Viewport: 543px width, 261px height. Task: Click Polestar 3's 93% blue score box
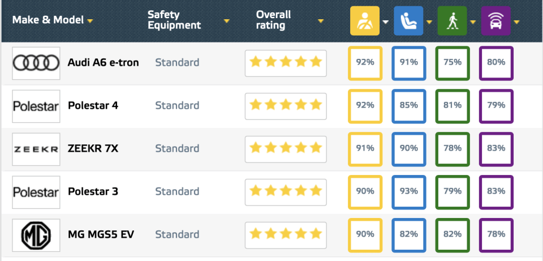click(x=409, y=191)
